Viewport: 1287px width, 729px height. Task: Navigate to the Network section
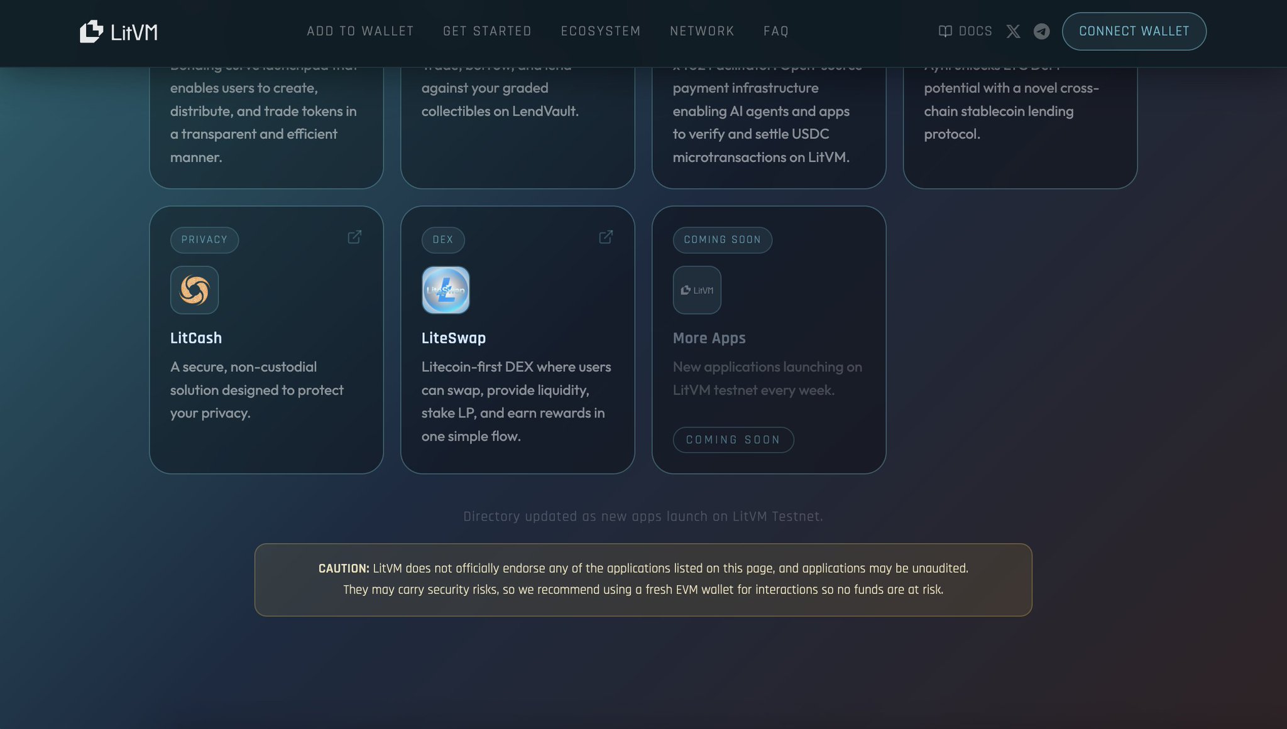coord(702,31)
